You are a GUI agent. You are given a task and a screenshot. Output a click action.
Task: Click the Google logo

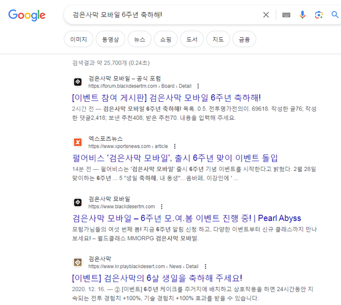[26, 15]
